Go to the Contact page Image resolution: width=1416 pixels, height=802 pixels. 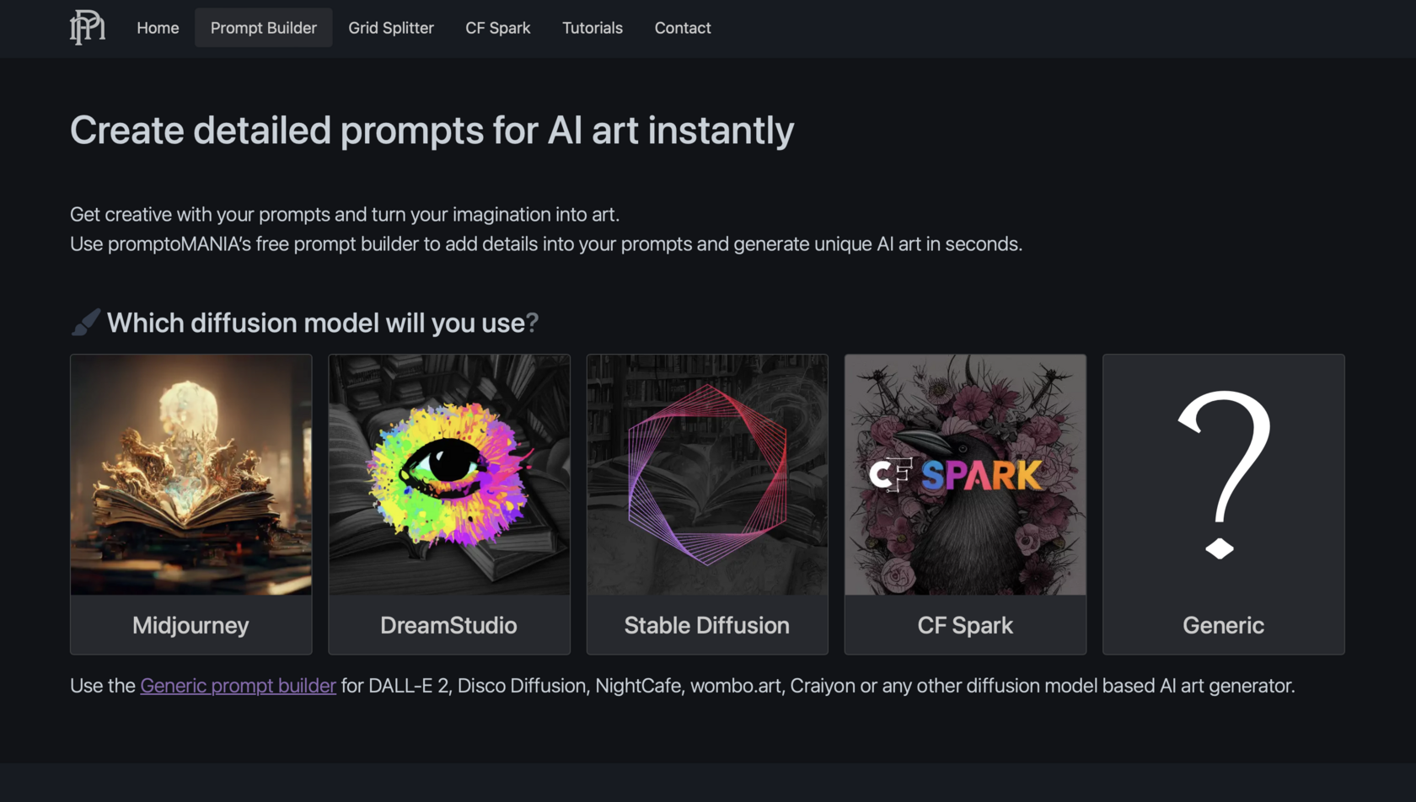click(683, 28)
